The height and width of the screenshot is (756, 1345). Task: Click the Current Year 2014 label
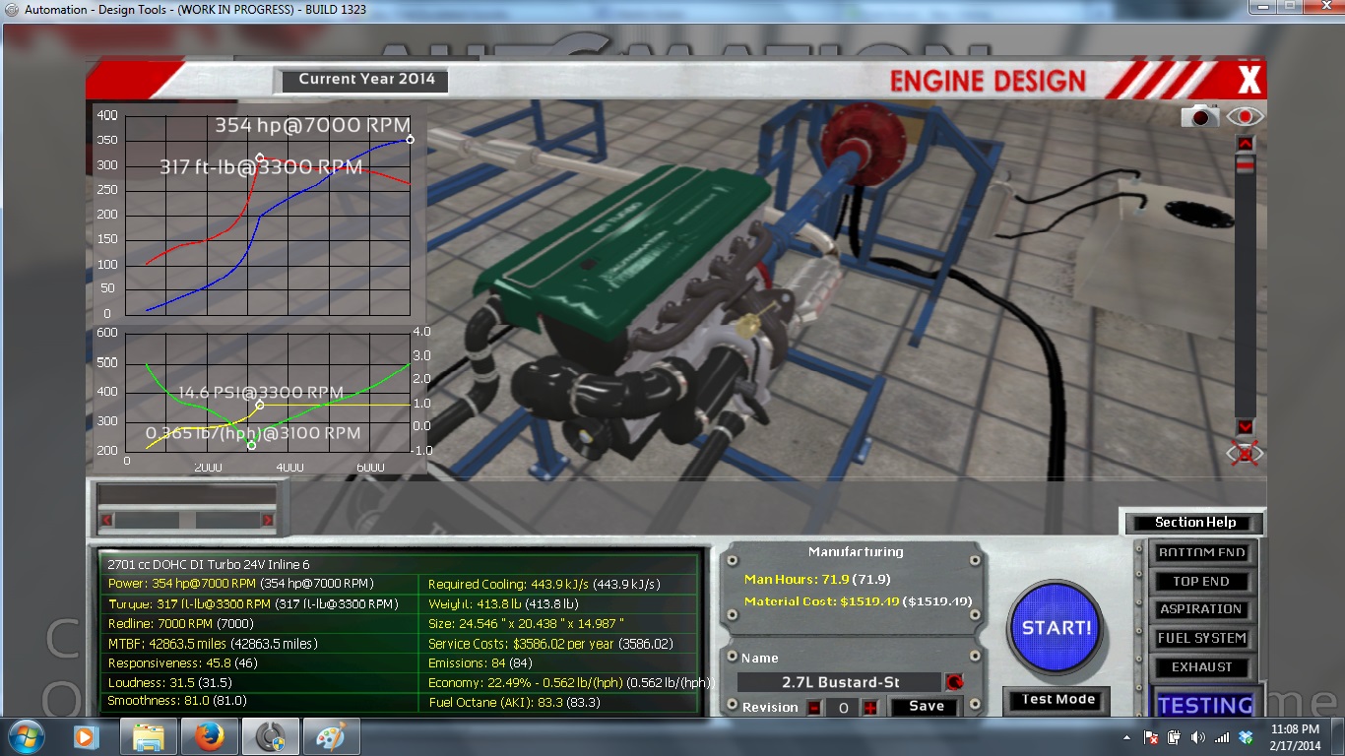(x=366, y=80)
